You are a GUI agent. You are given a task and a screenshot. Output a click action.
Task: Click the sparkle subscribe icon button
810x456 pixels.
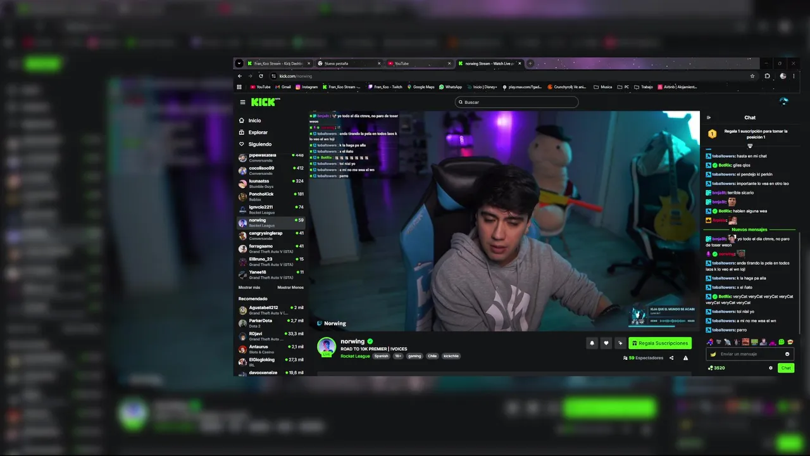[x=620, y=343]
